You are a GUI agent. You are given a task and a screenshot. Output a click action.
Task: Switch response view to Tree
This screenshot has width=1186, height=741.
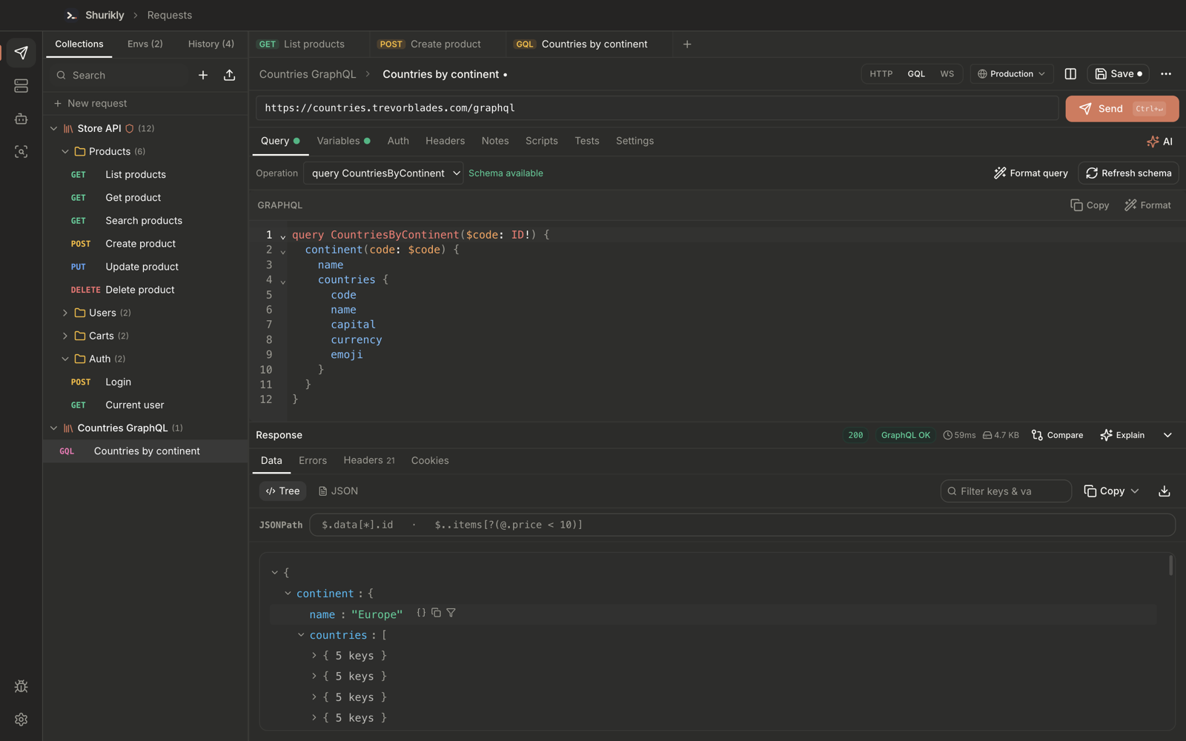[x=282, y=491]
